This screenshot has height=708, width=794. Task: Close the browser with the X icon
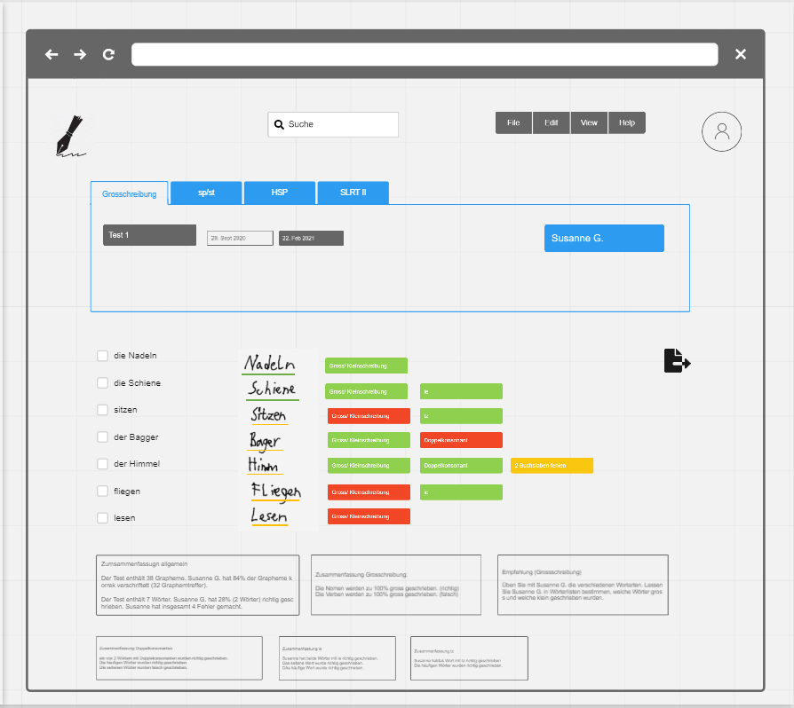click(741, 54)
